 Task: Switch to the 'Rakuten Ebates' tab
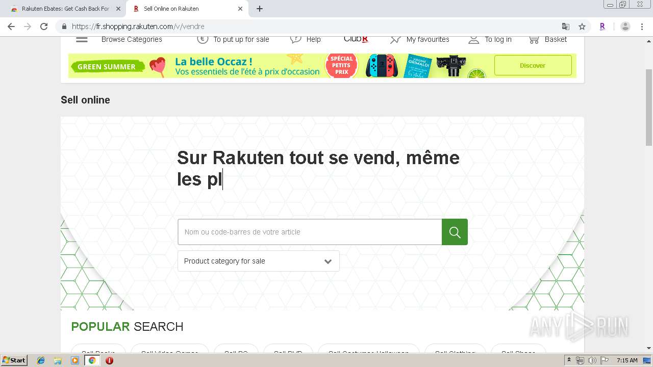click(x=64, y=9)
